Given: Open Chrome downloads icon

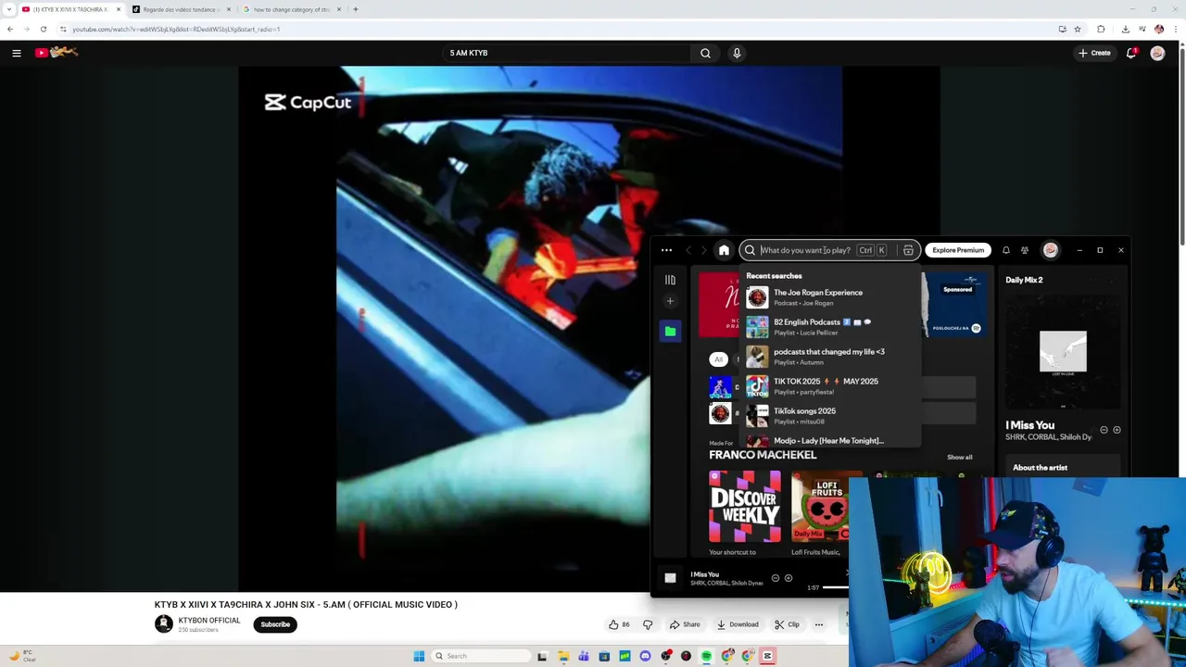Looking at the screenshot, I should (x=1125, y=29).
